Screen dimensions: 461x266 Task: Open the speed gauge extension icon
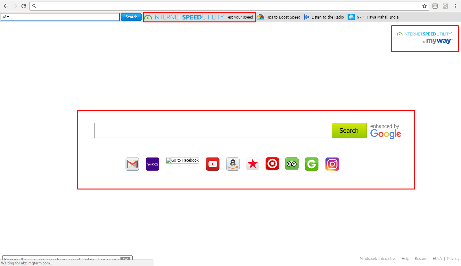[x=435, y=6]
